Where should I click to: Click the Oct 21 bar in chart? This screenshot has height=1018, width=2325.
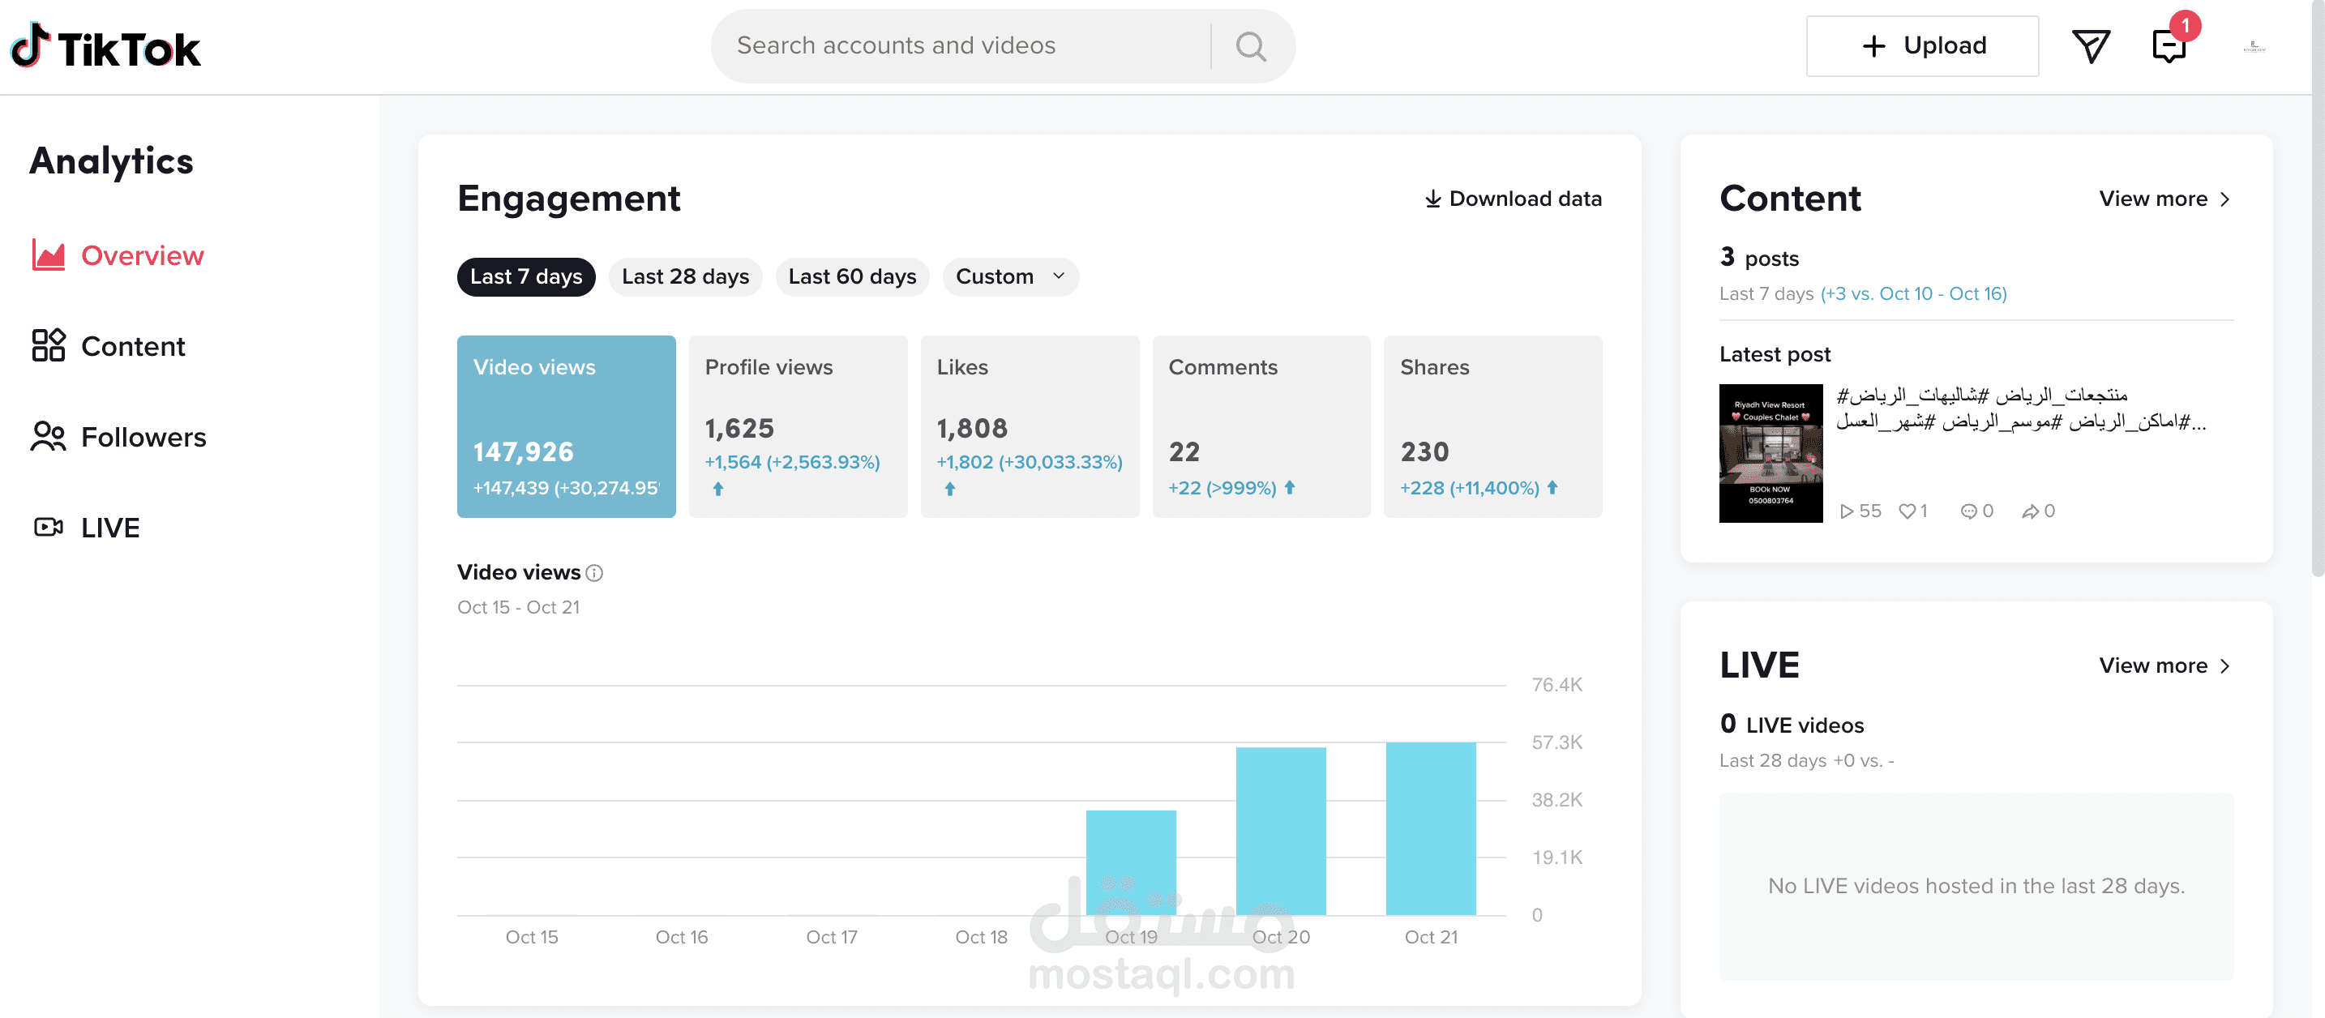[1431, 828]
